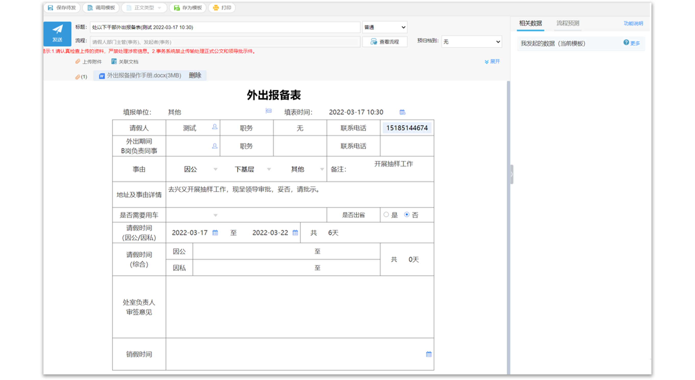Screen dimensions: 695x380
Task: Click 存为模板 save-as-template button
Action: 188,8
